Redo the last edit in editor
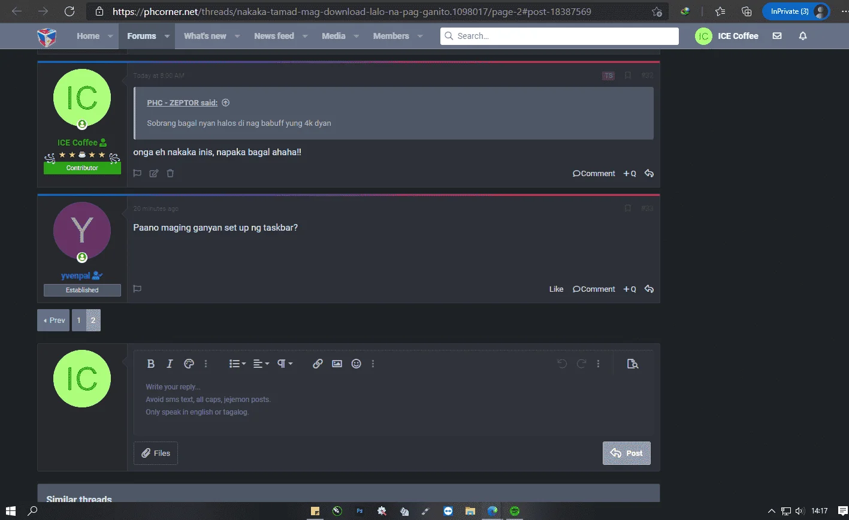The width and height of the screenshot is (849, 520). (x=581, y=364)
